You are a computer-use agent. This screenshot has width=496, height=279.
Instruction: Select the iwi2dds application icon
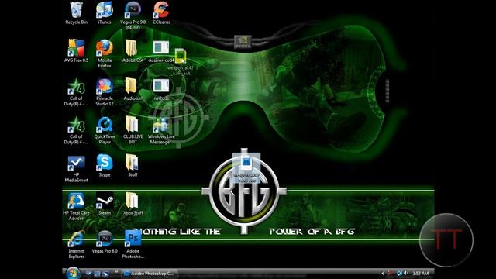coord(161,89)
